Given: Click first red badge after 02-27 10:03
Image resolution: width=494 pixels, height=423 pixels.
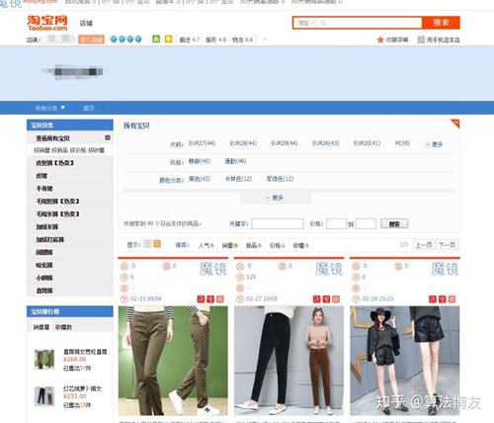Looking at the screenshot, I should pos(316,299).
